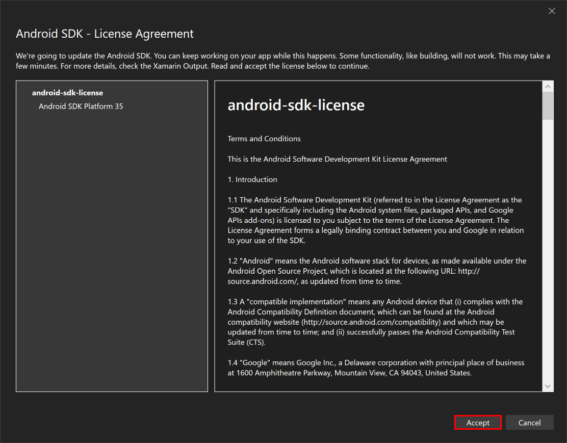
Task: Click the Android SDK License Agreement title
Action: click(105, 34)
